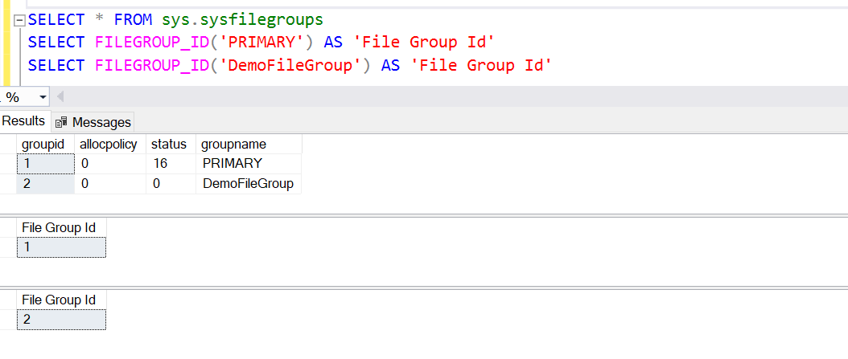The image size is (848, 359).
Task: Select the PRIMARY groupname cell in results
Action: pos(233,164)
